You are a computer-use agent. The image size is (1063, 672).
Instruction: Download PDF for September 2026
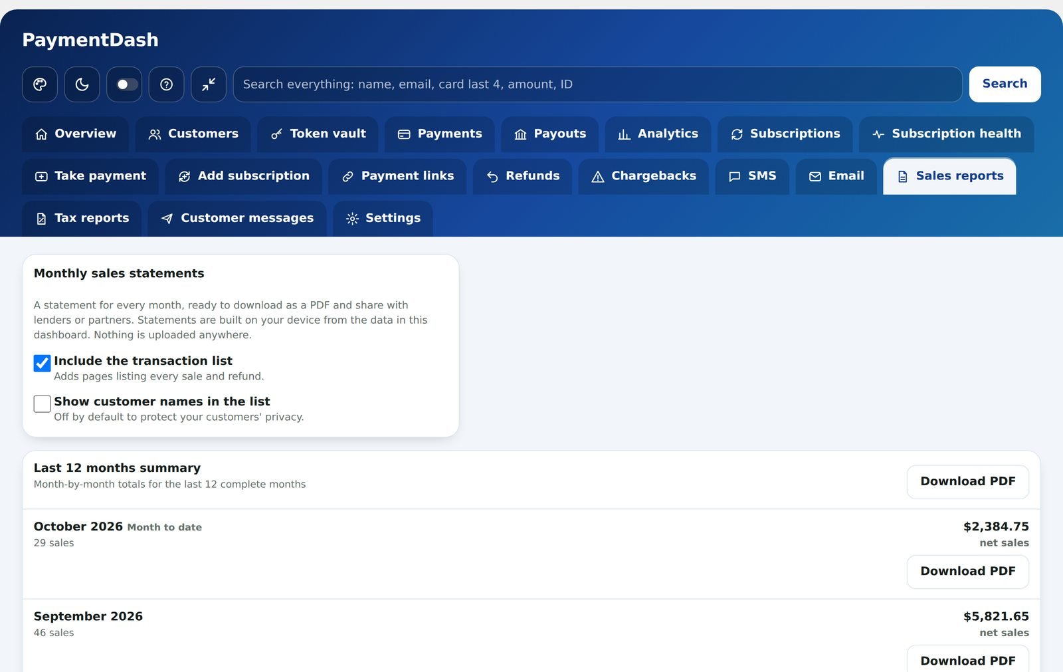[967, 660]
